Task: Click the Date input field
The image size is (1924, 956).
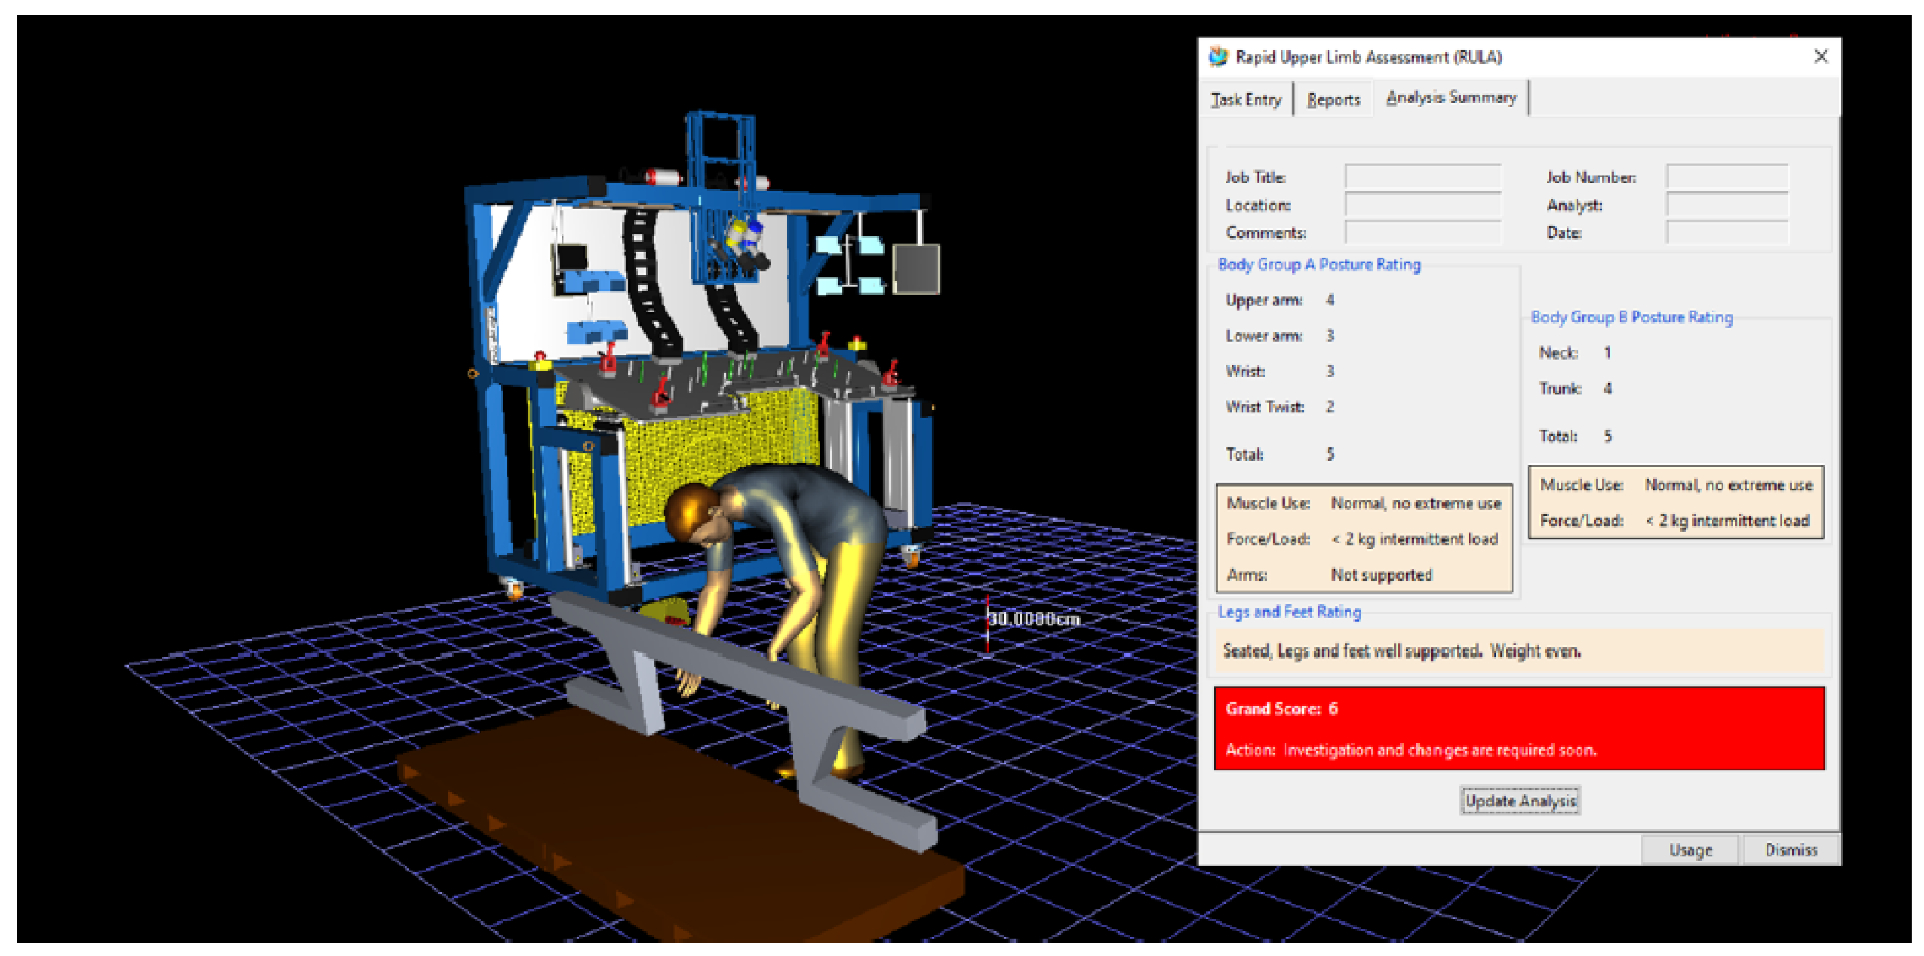Action: point(1727,232)
